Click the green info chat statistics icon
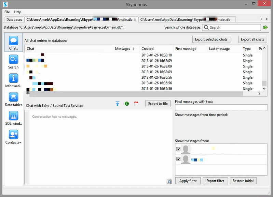 127,104
